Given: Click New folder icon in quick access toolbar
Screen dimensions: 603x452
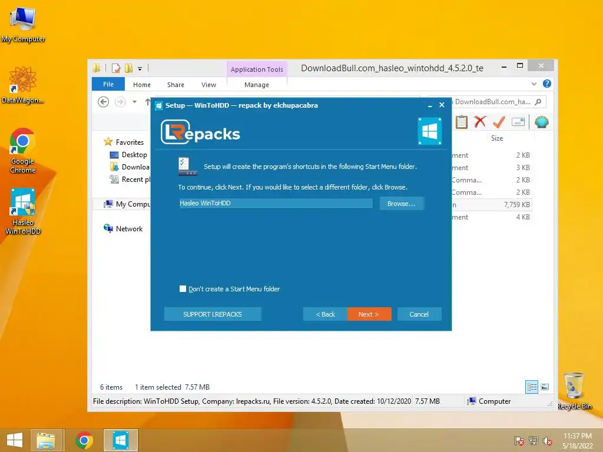Looking at the screenshot, I should (128, 68).
